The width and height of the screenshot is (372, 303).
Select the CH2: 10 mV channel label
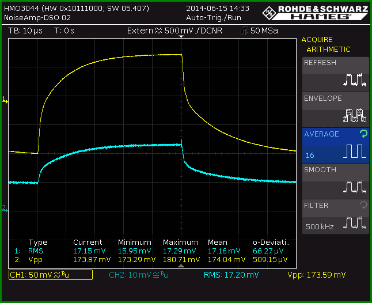tap(139, 275)
